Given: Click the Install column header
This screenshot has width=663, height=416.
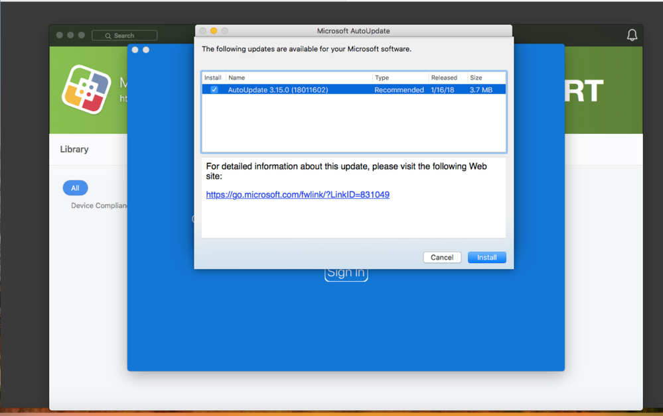Looking at the screenshot, I should (214, 78).
